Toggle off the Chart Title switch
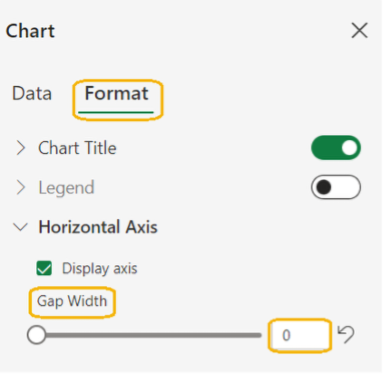The image size is (383, 374). (336, 148)
